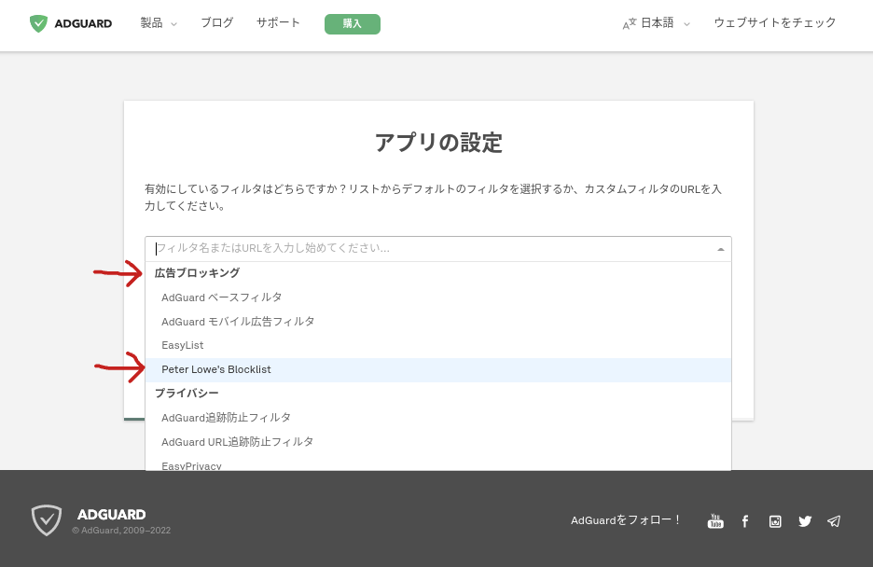Open AdGuard's Facebook page icon
Screen dimensions: 873x567
click(x=745, y=521)
